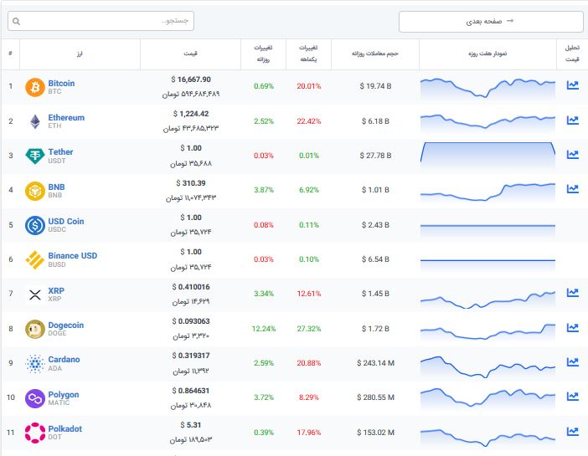Screen dimensions: 588x456
Task: Open price analysis chart icon for Polkadot
Action: 572,431
